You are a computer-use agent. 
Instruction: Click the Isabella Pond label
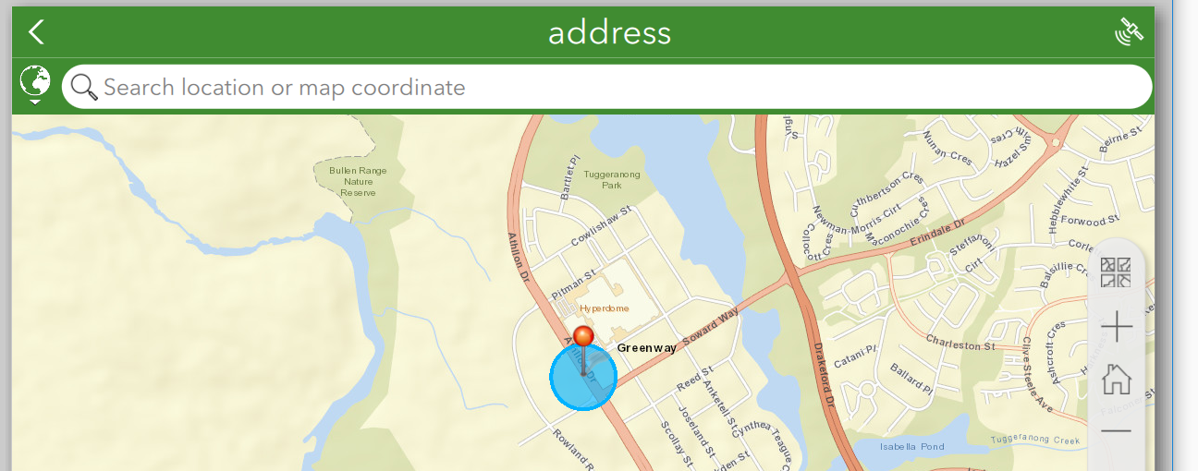coord(911,446)
